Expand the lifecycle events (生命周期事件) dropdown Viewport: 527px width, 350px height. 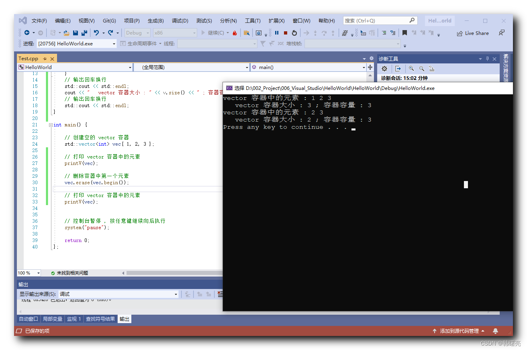pyautogui.click(x=160, y=43)
